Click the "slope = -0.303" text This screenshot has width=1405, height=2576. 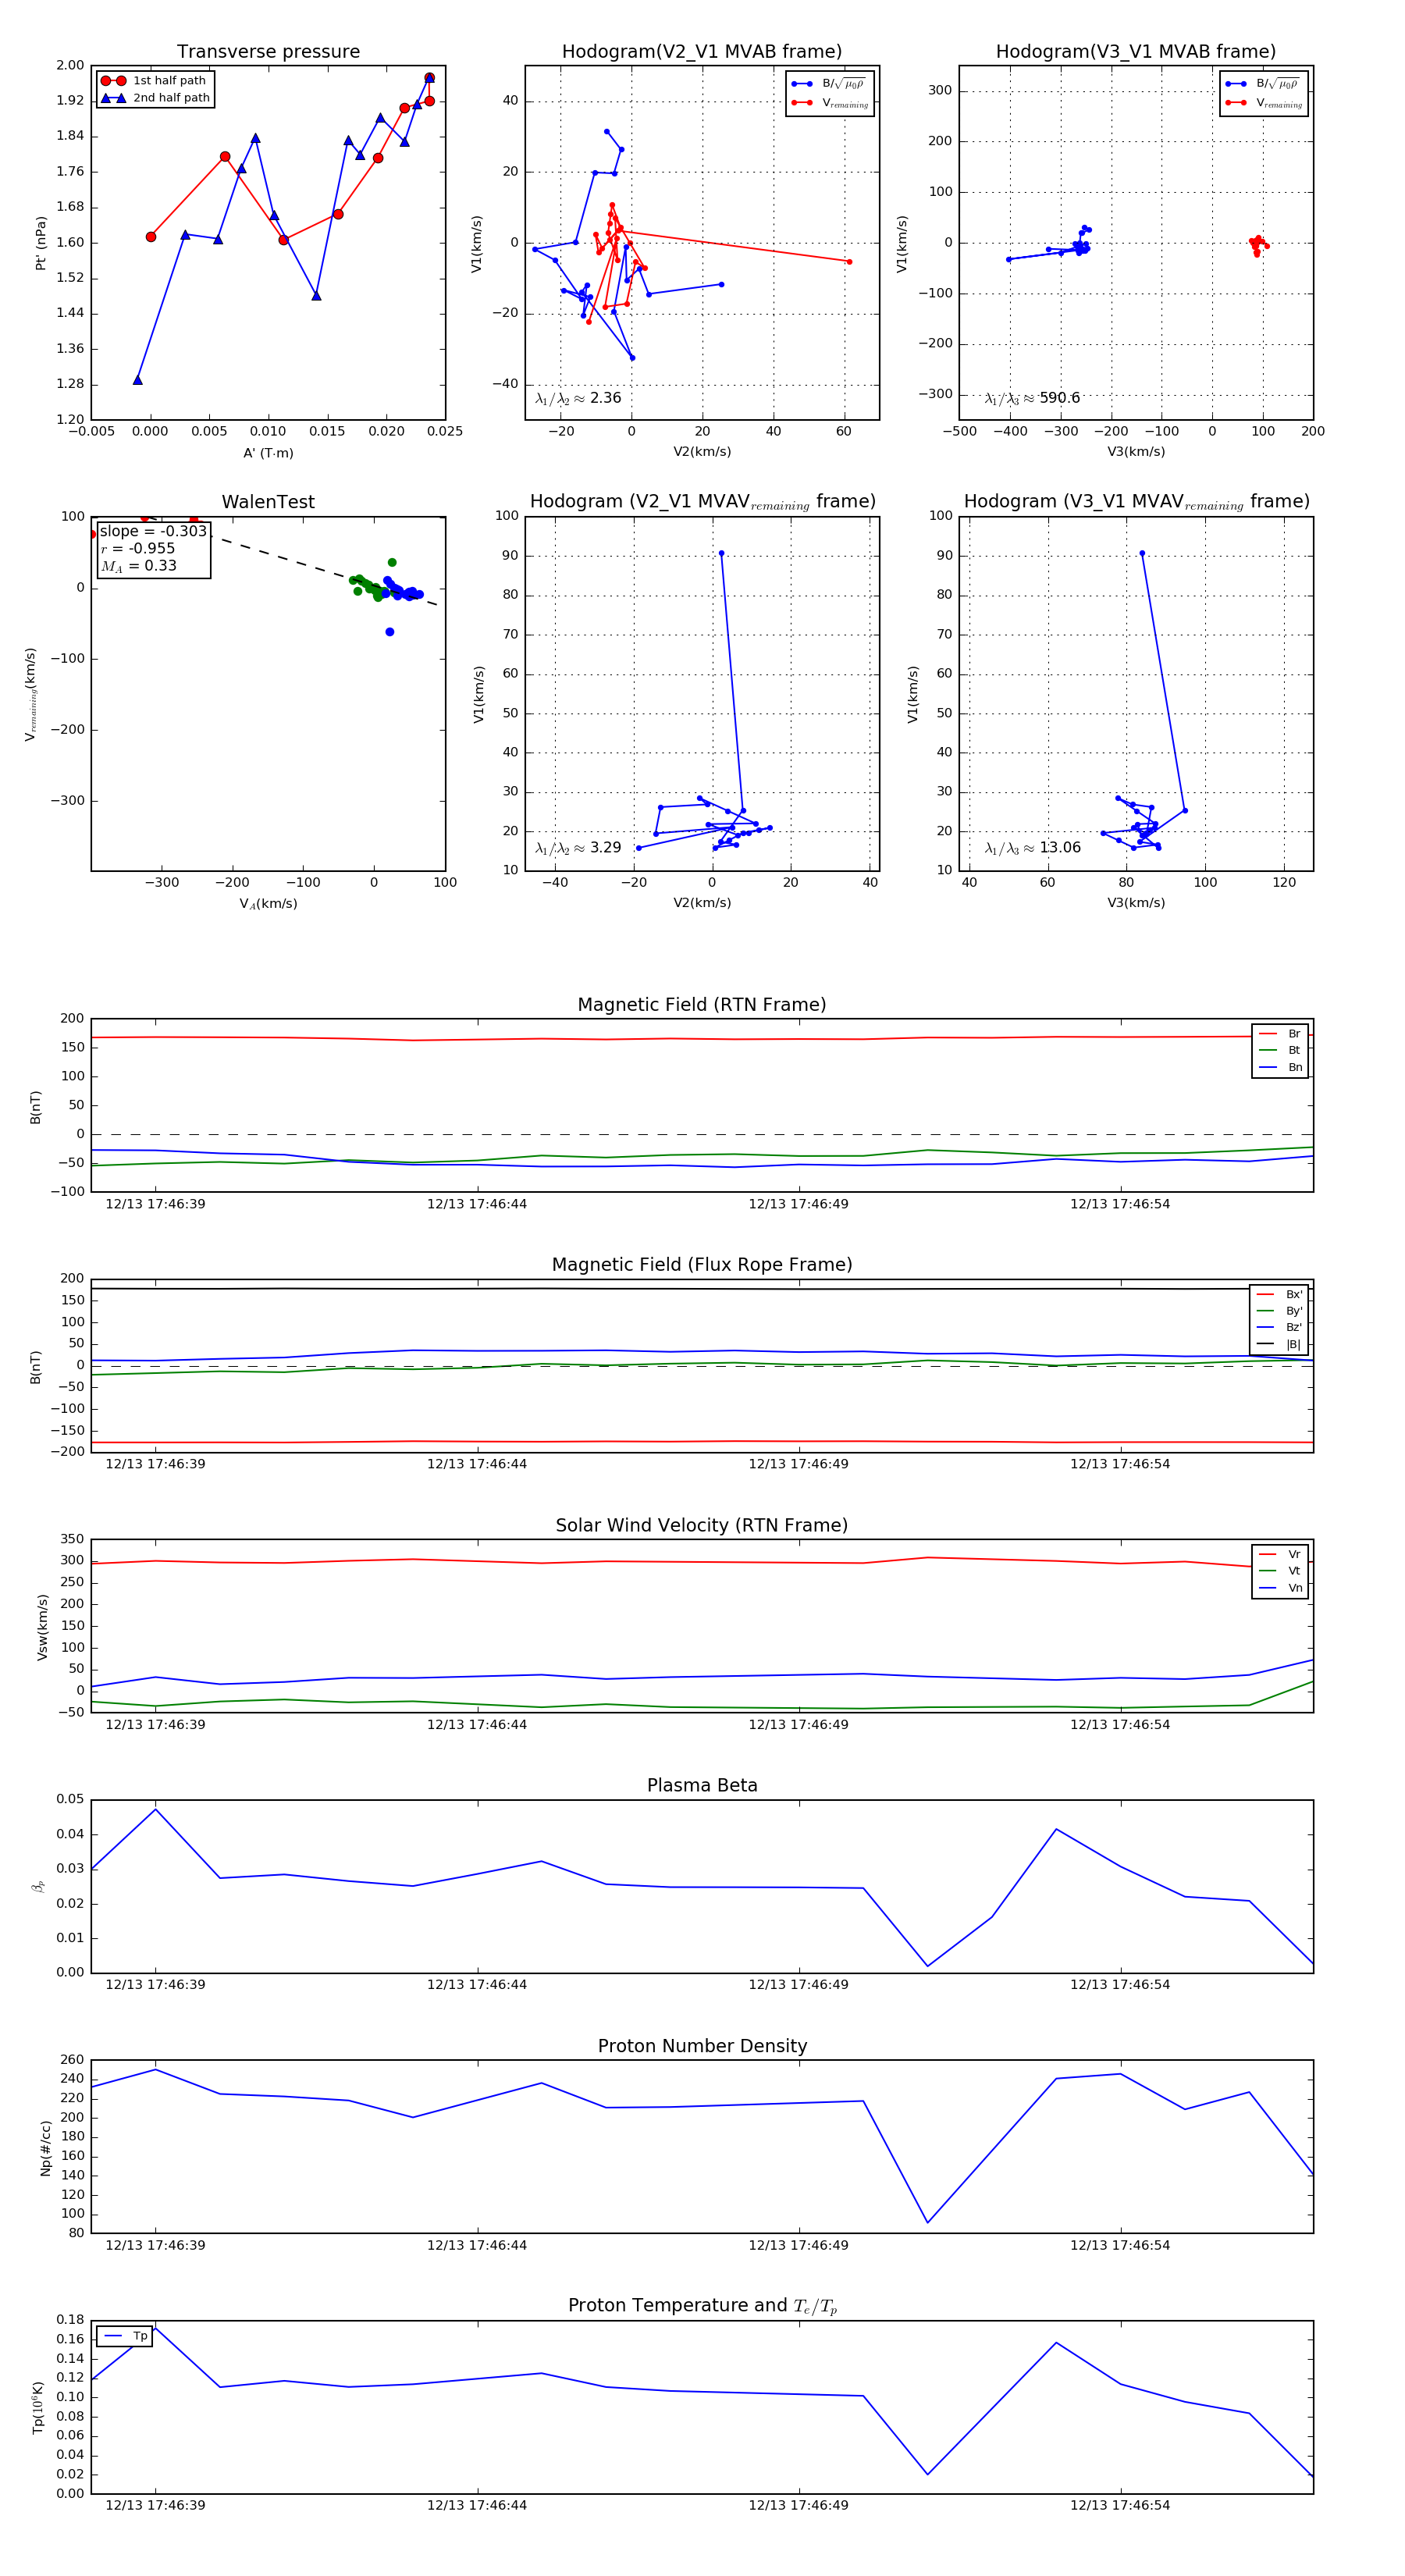[153, 531]
